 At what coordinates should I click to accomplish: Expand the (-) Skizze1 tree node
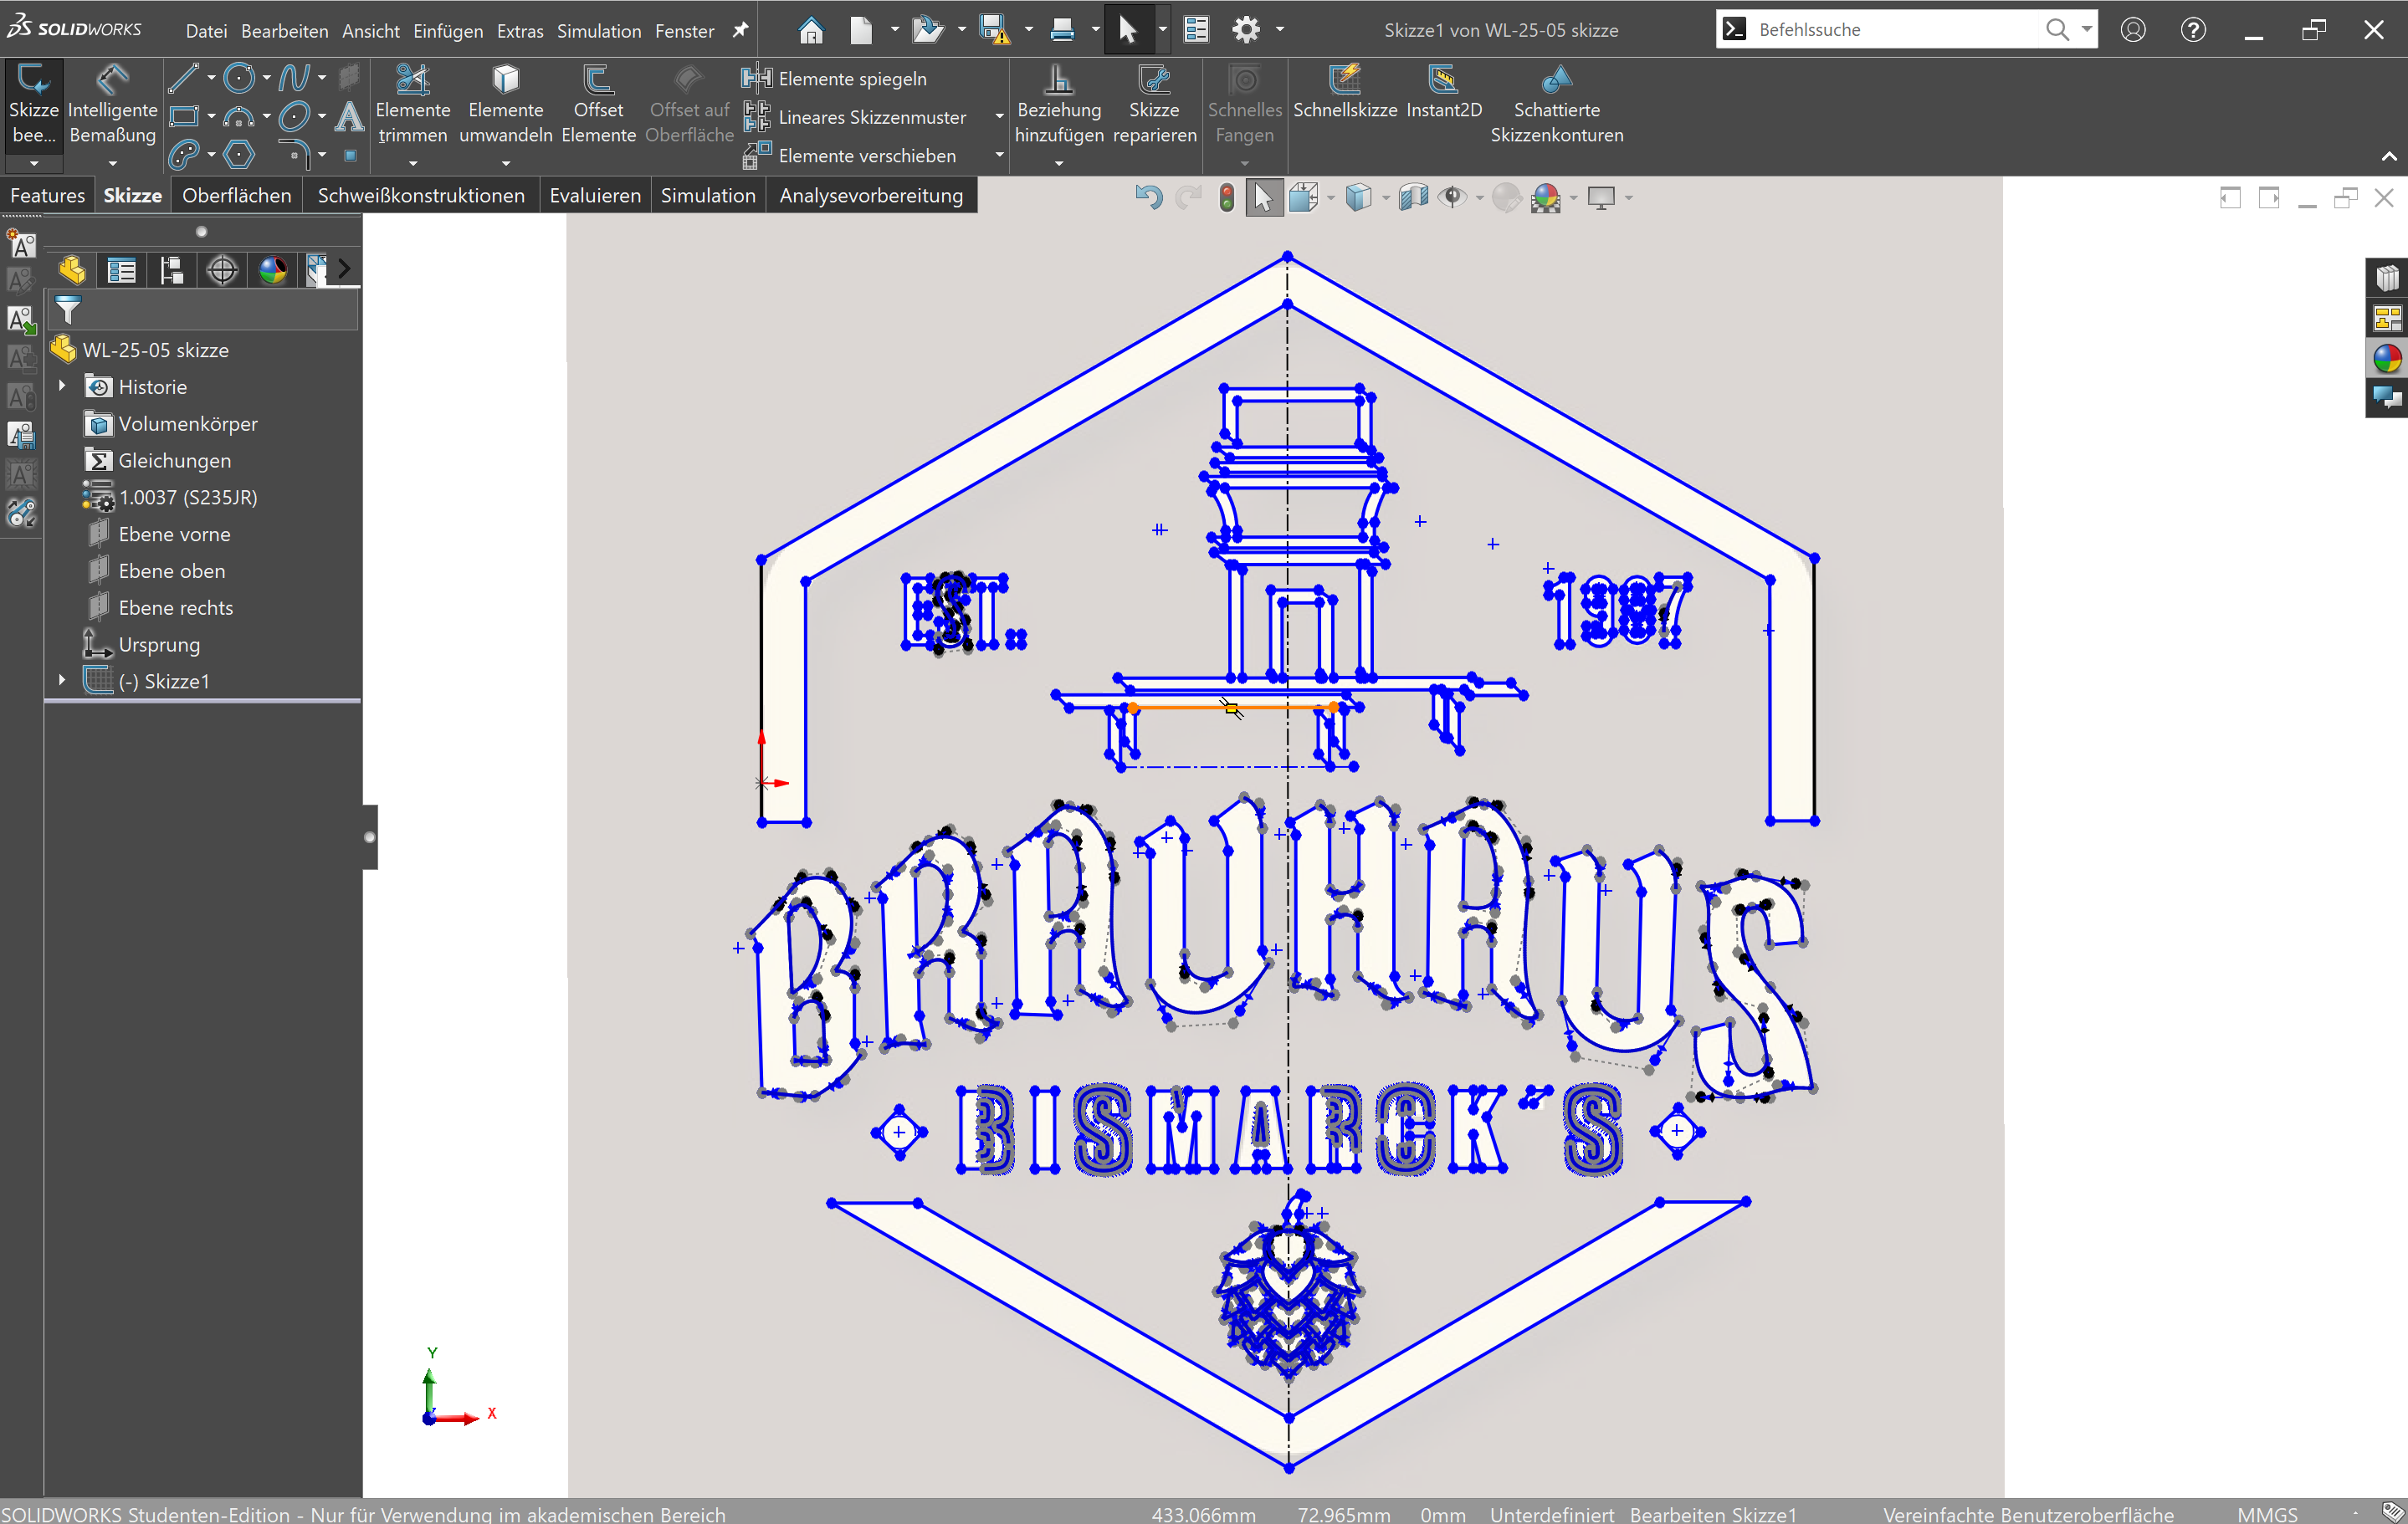[x=62, y=680]
